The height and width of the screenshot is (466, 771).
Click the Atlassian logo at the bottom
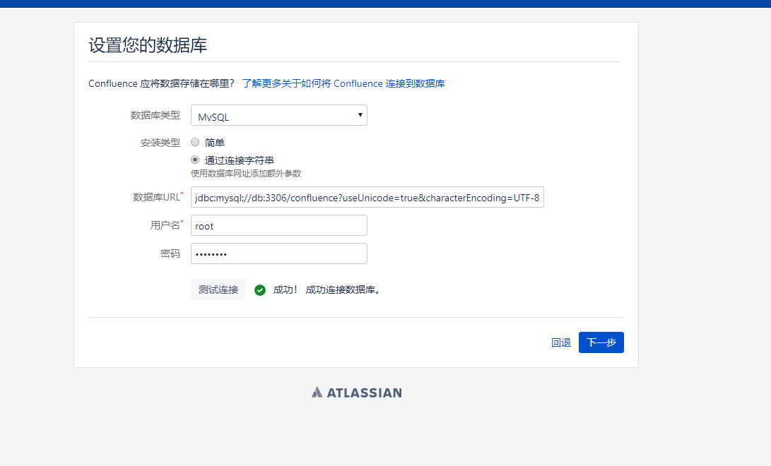[x=356, y=393]
